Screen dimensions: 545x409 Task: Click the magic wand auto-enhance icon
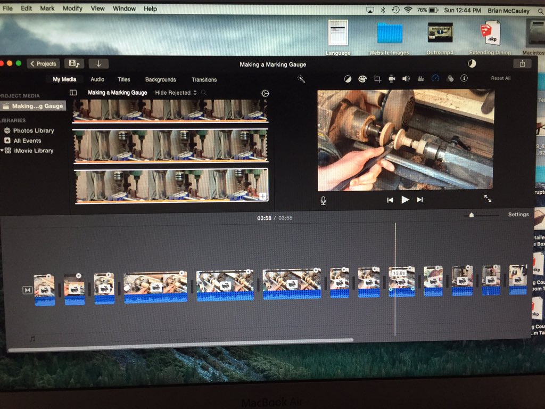click(x=301, y=79)
